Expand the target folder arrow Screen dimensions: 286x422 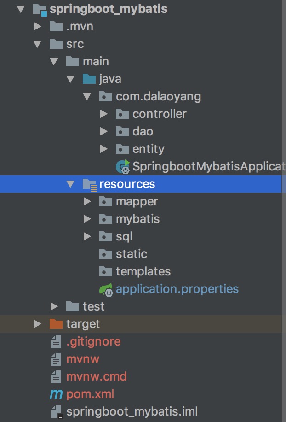38,324
